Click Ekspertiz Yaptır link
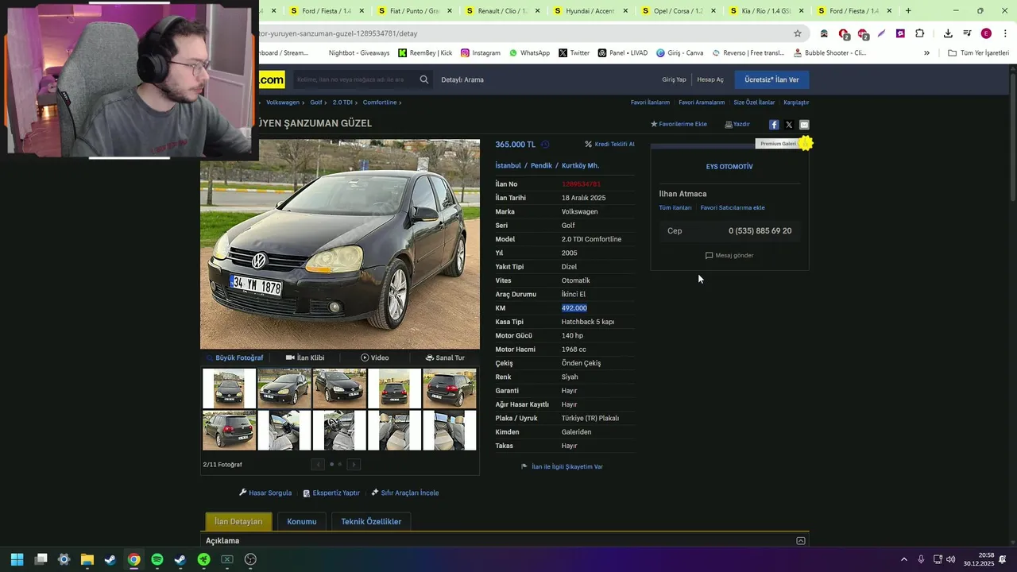The width and height of the screenshot is (1017, 572). coord(331,493)
